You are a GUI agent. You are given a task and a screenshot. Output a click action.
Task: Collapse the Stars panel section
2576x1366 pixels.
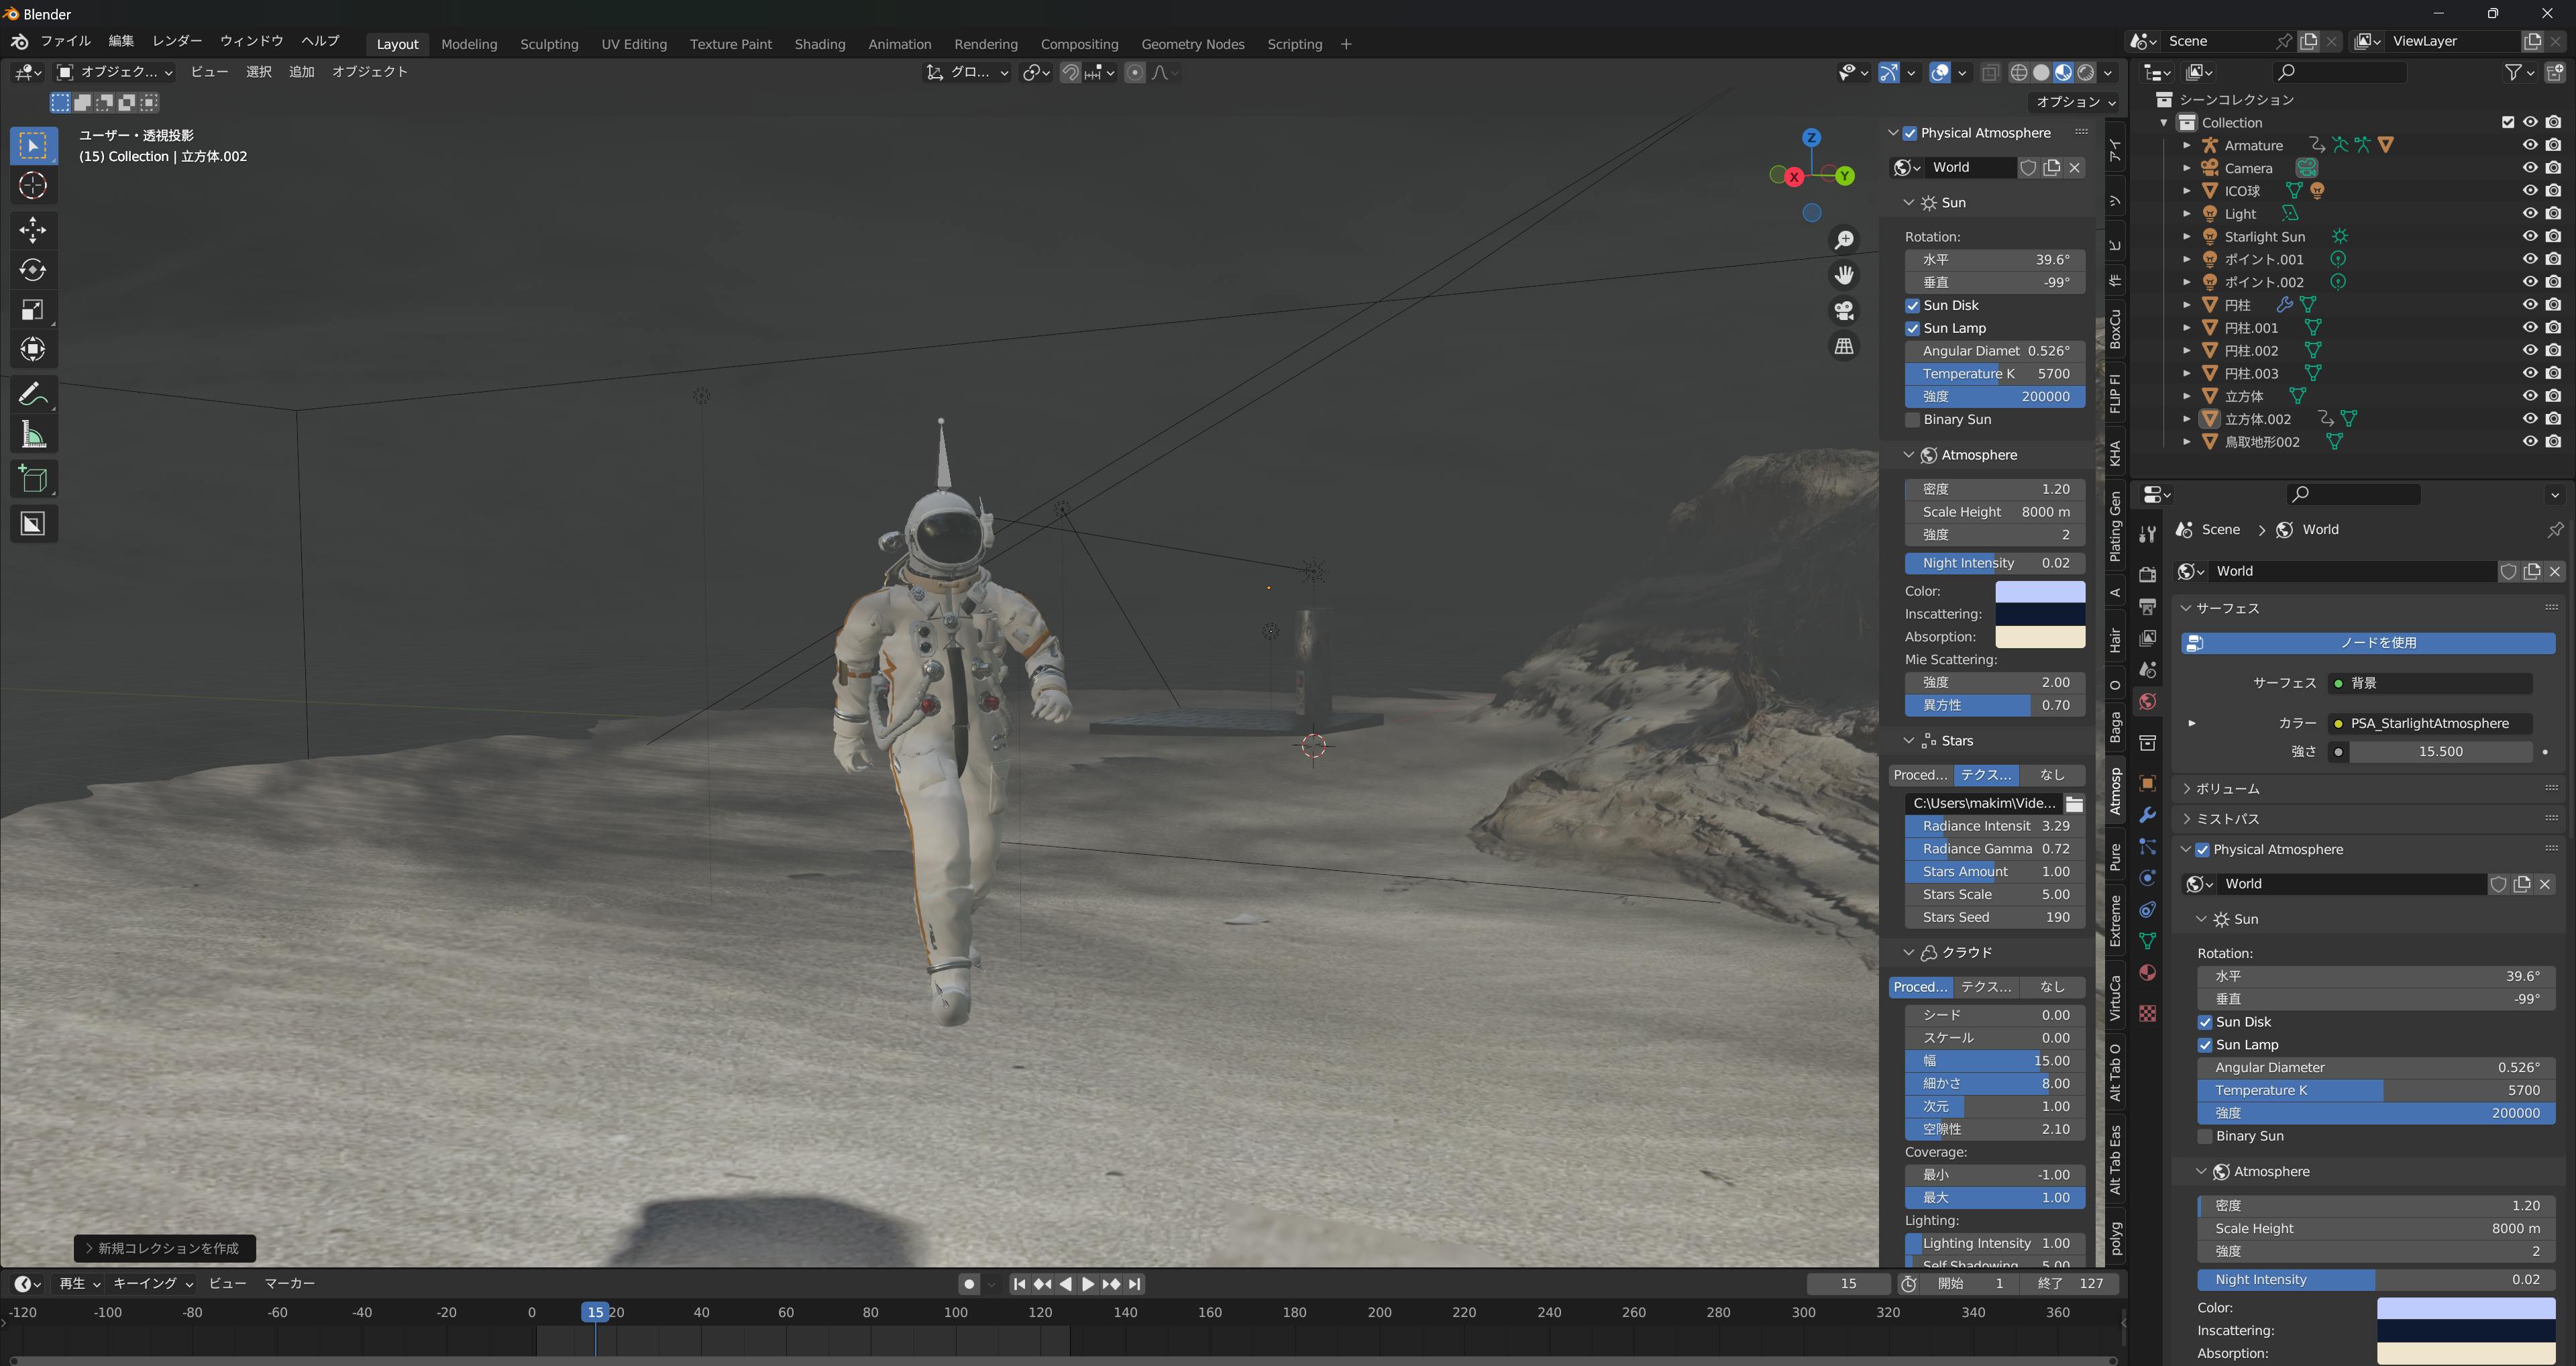coord(1908,741)
